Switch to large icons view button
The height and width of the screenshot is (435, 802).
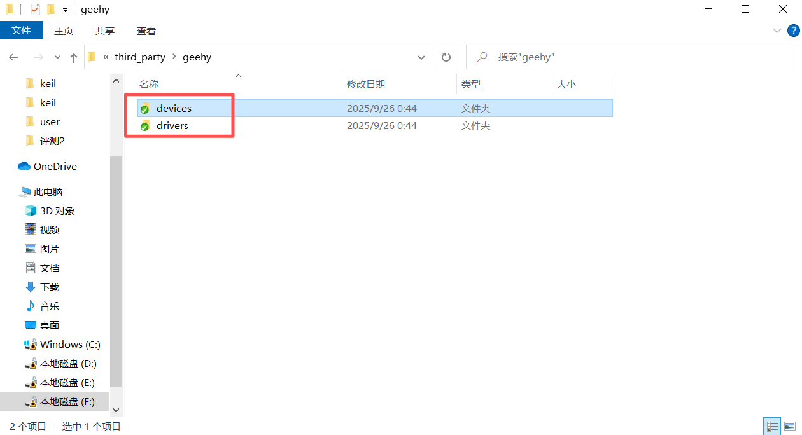790,426
